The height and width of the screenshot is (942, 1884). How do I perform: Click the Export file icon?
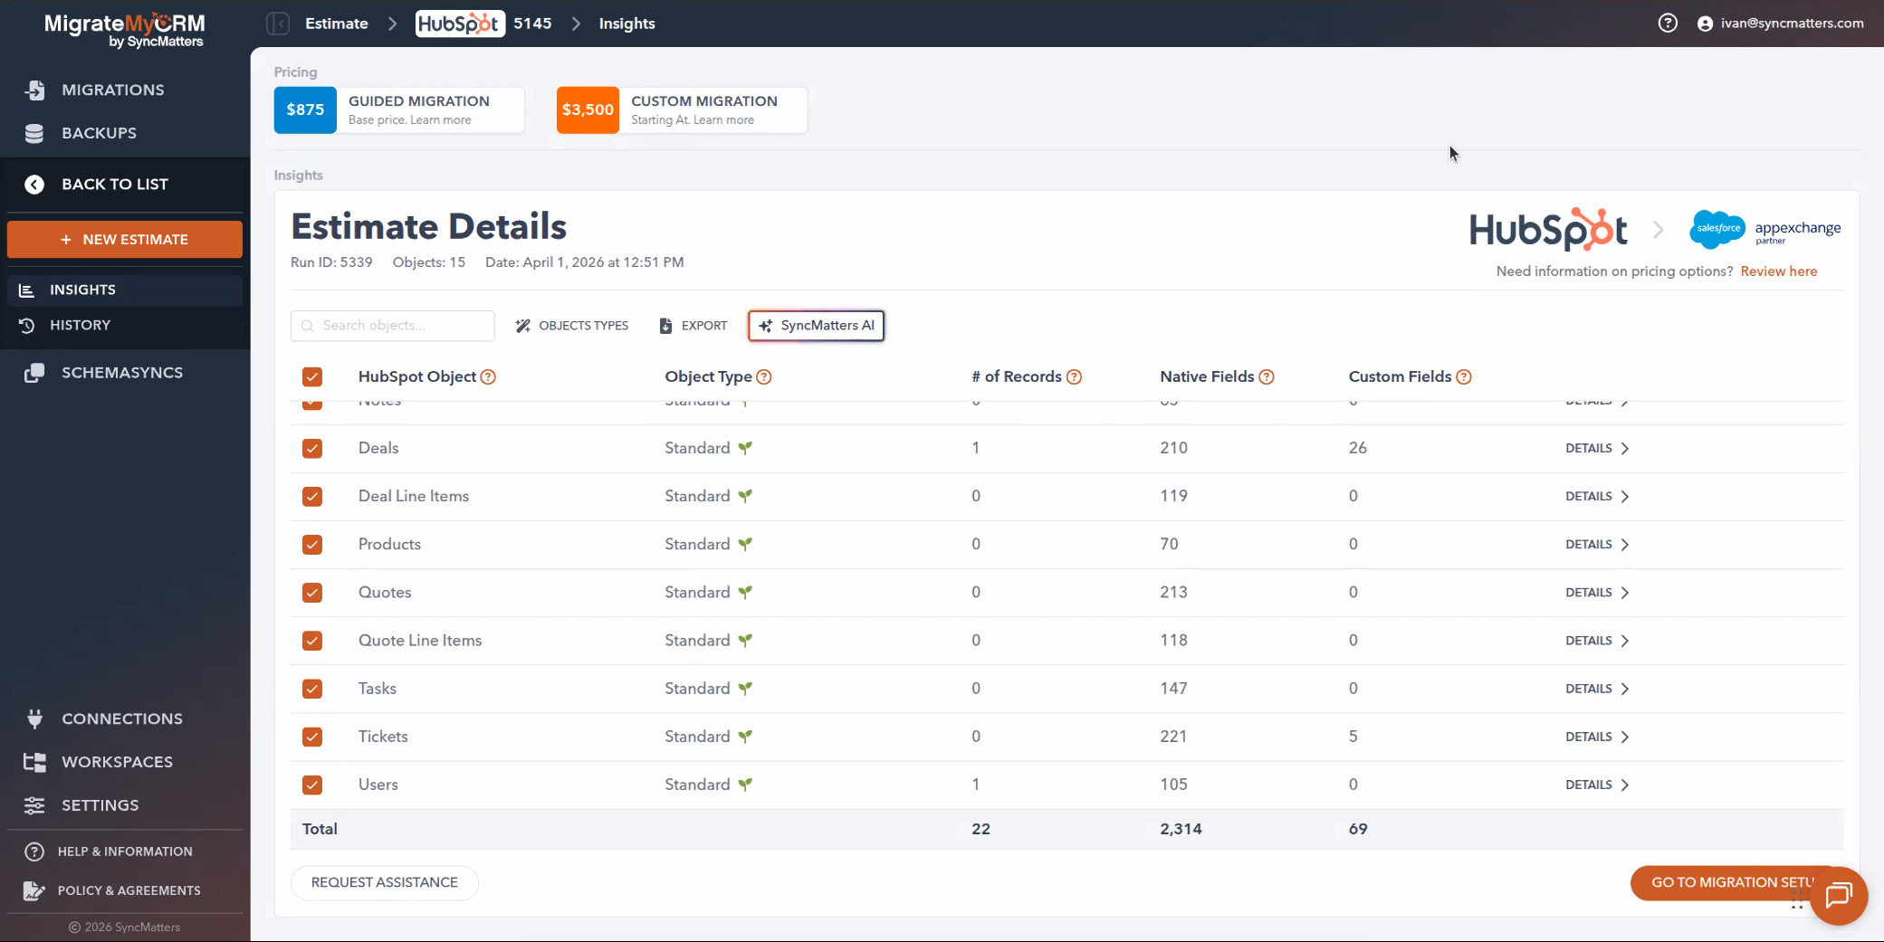(x=665, y=326)
